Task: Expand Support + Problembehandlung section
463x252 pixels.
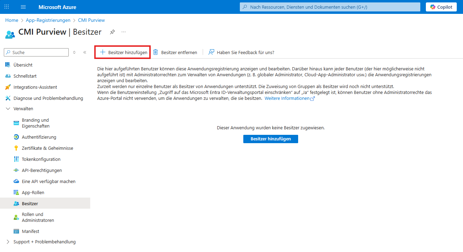Action: coord(8,242)
